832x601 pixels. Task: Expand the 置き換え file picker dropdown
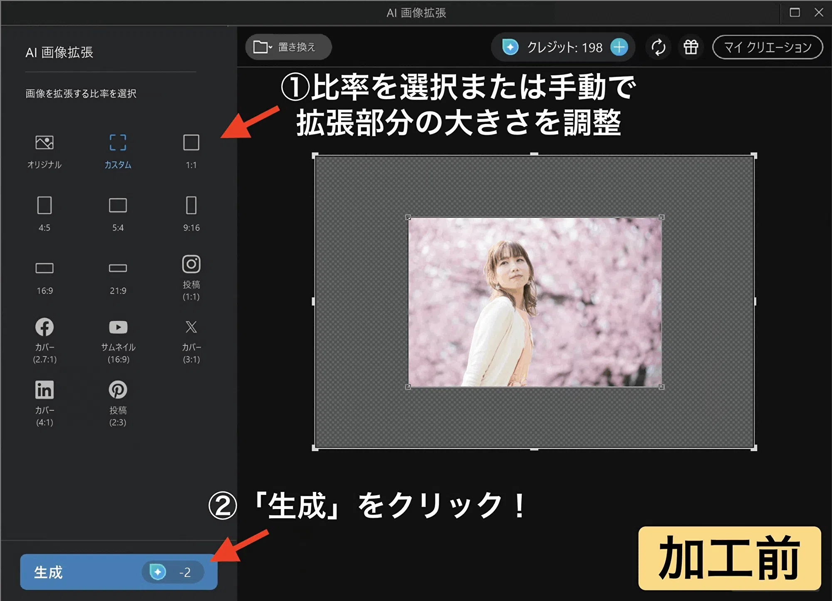(x=270, y=47)
